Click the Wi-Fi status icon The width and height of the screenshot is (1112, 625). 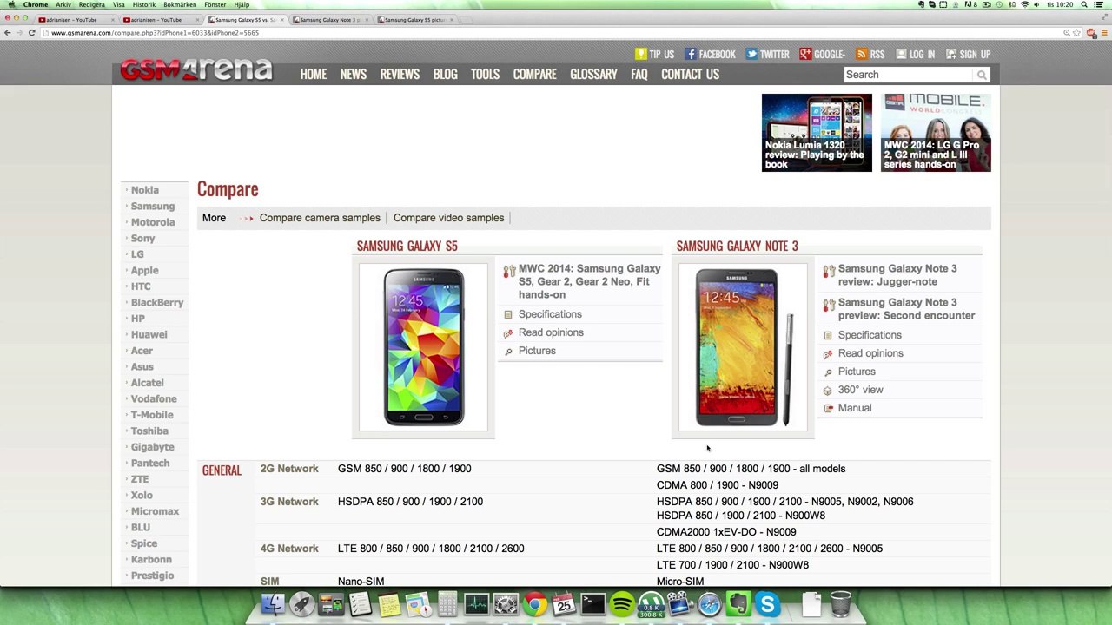(1025, 4)
